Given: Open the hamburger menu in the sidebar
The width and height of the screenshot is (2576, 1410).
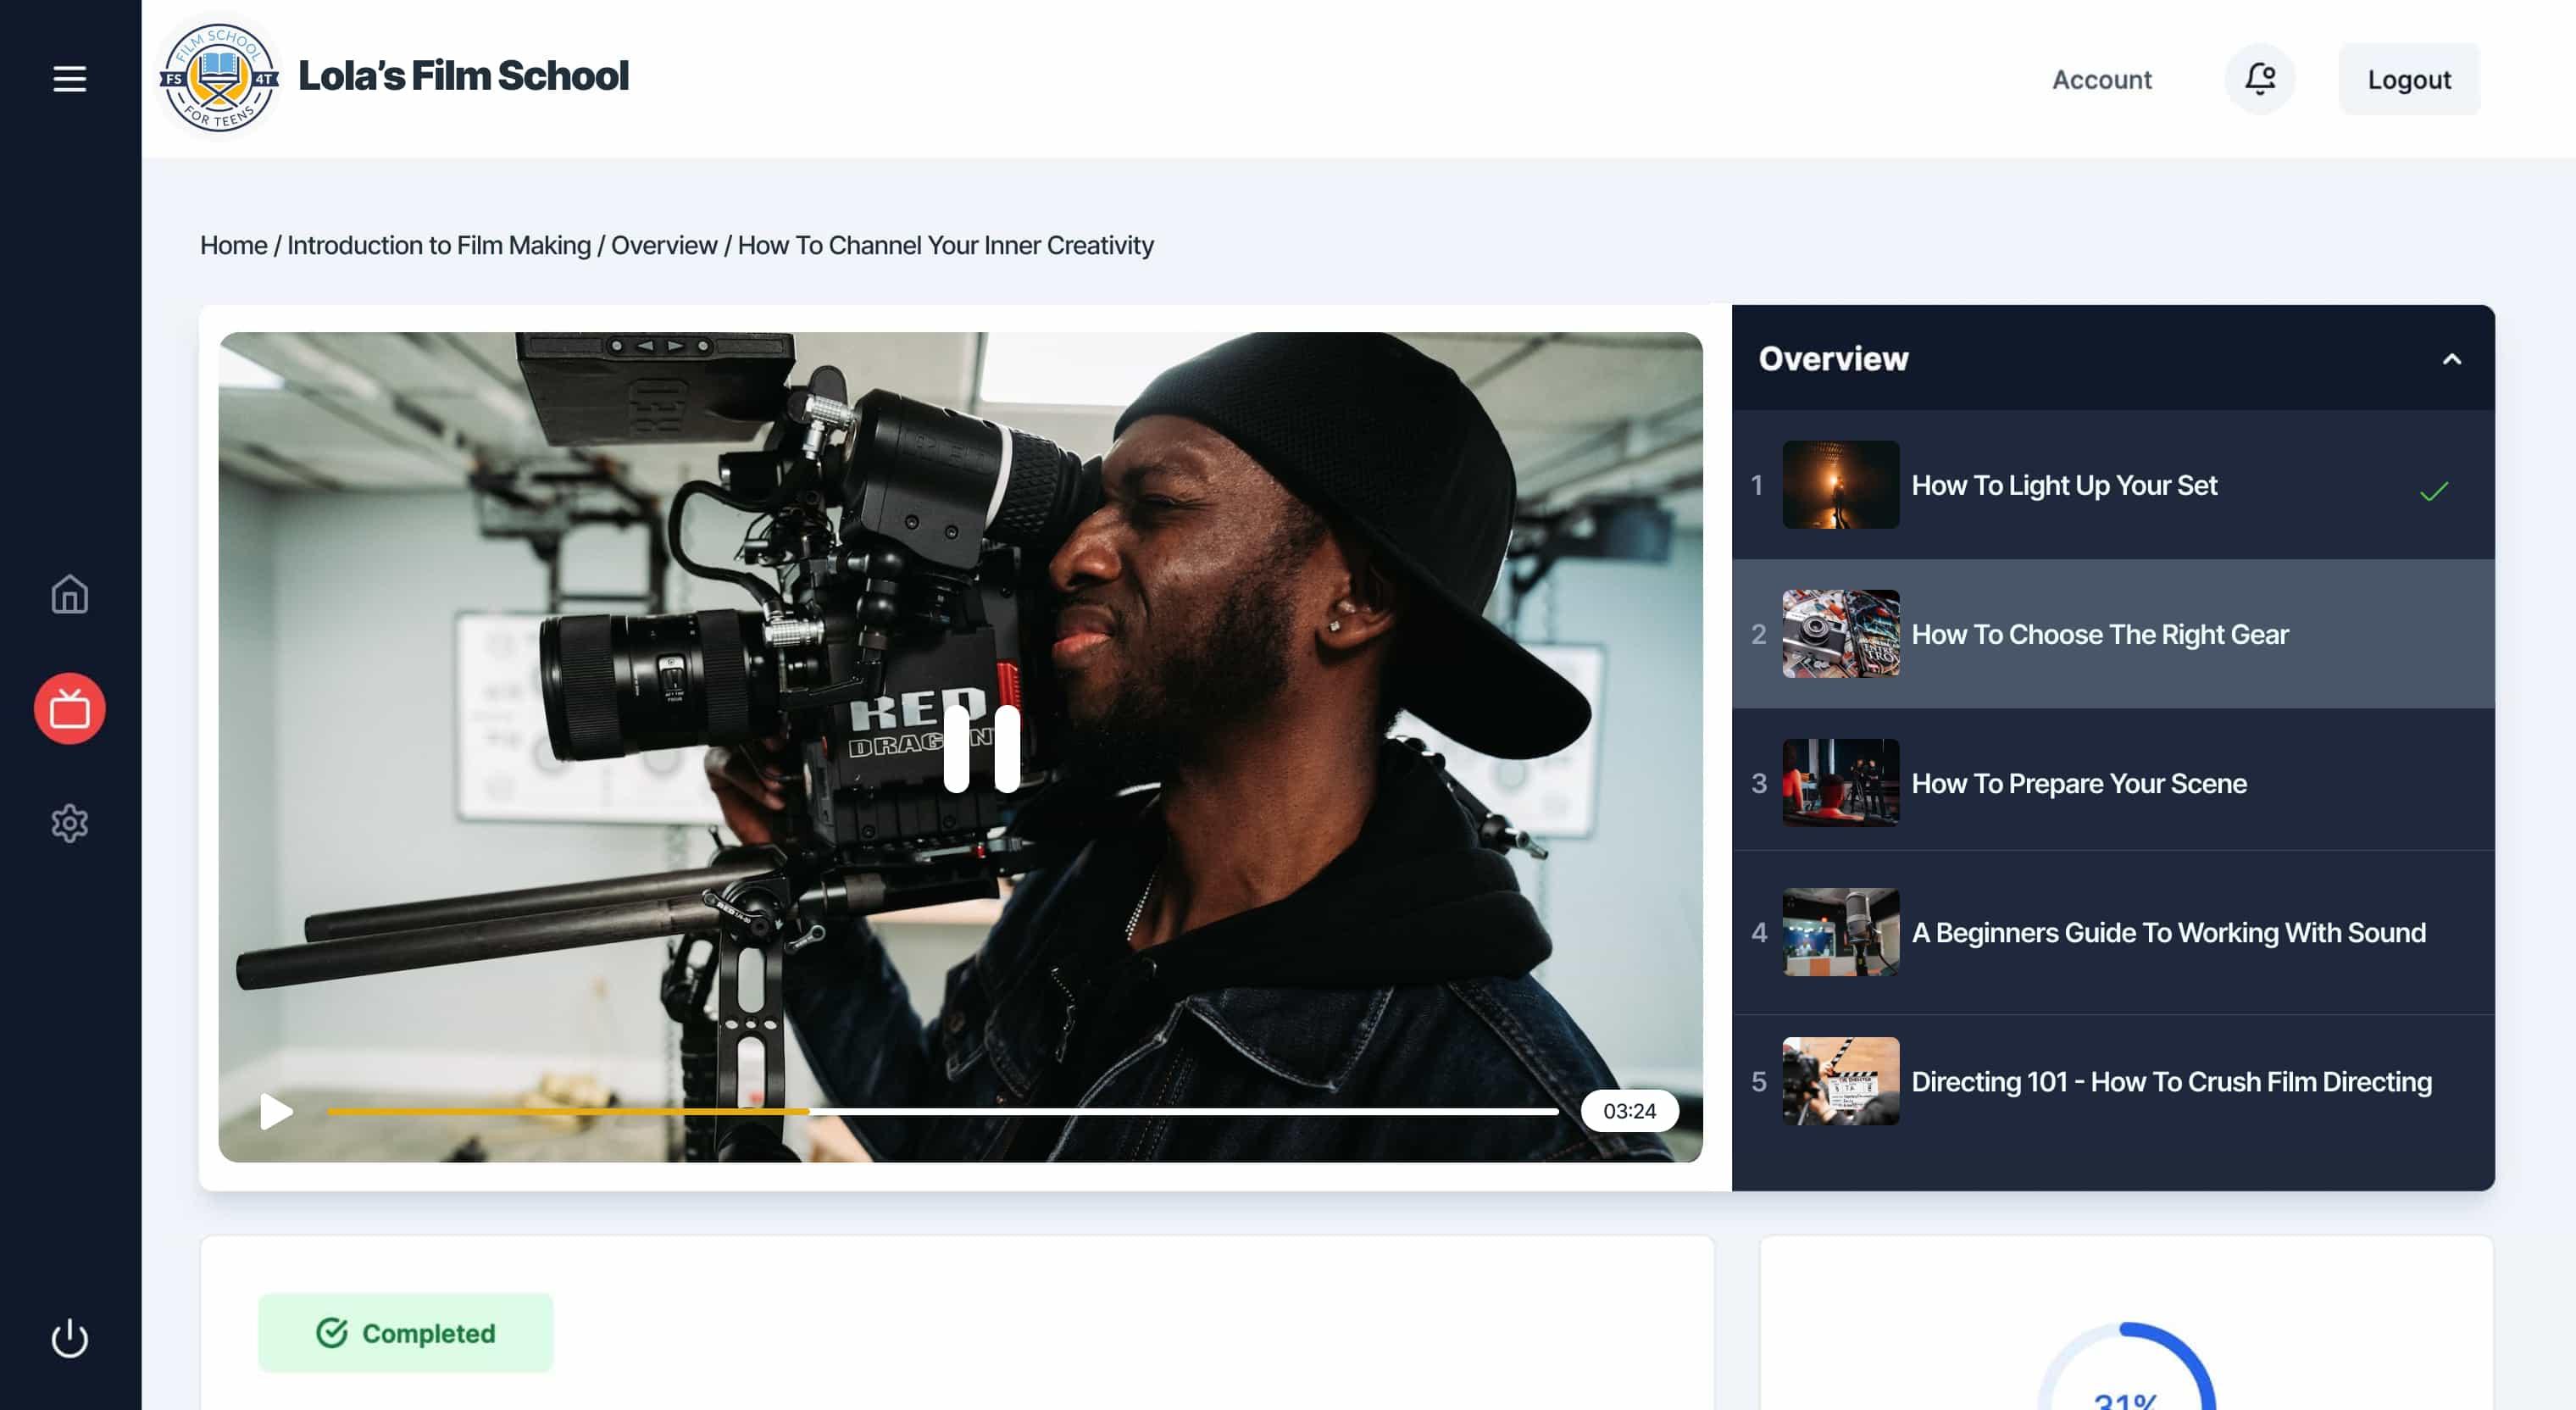Looking at the screenshot, I should (69, 79).
